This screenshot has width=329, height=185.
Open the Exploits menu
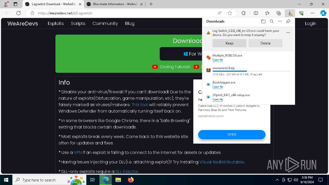coord(56,23)
